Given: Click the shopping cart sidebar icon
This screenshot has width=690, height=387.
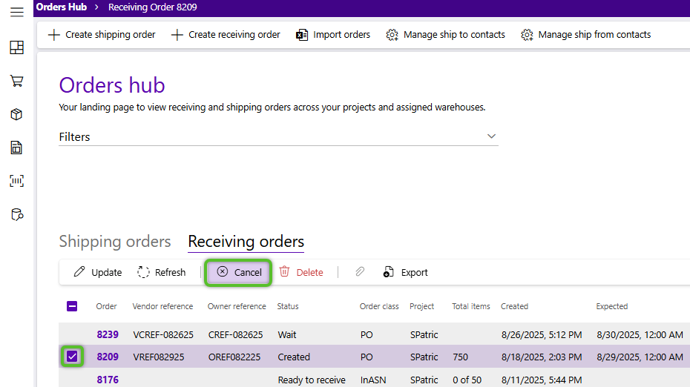Looking at the screenshot, I should click(16, 81).
